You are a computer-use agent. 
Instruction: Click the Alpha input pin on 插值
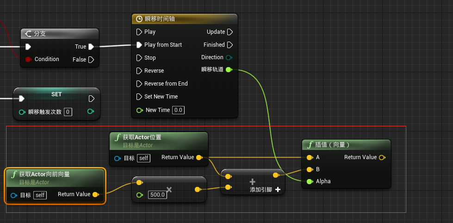click(310, 181)
